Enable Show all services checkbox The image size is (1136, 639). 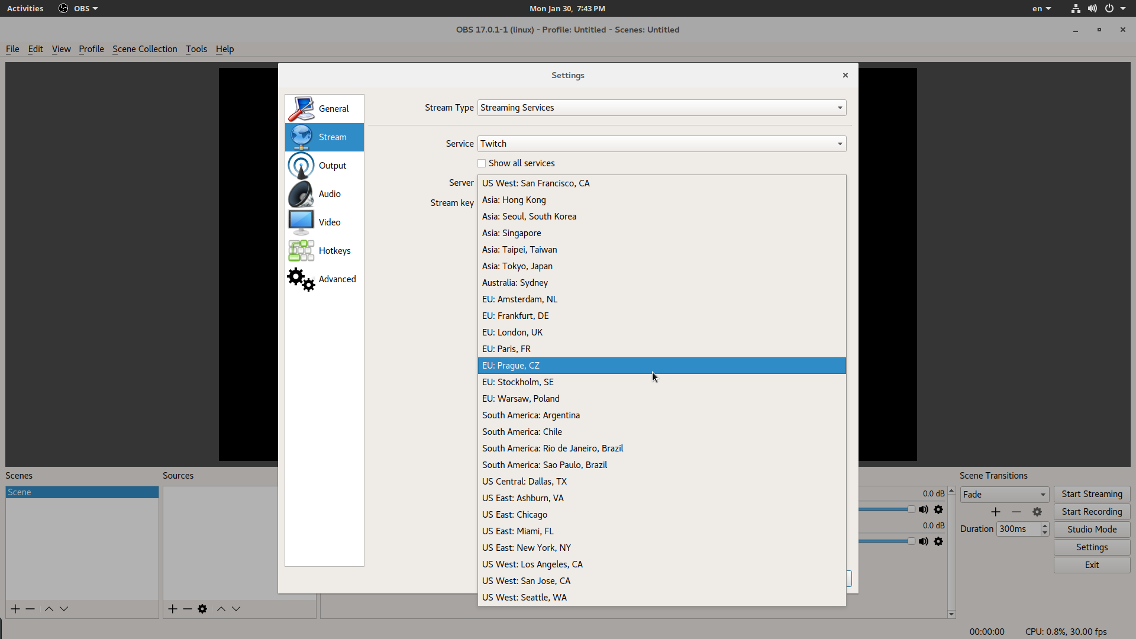(x=482, y=163)
